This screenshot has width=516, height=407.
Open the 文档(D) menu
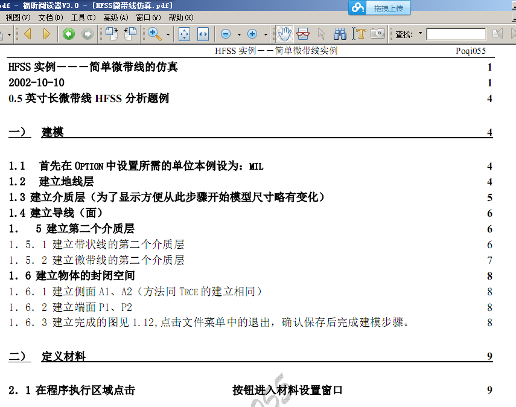pos(50,18)
